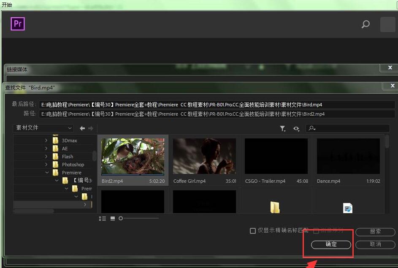
Task: Enable 仅显示精确名称匹配 checkbox
Action: pos(253,231)
